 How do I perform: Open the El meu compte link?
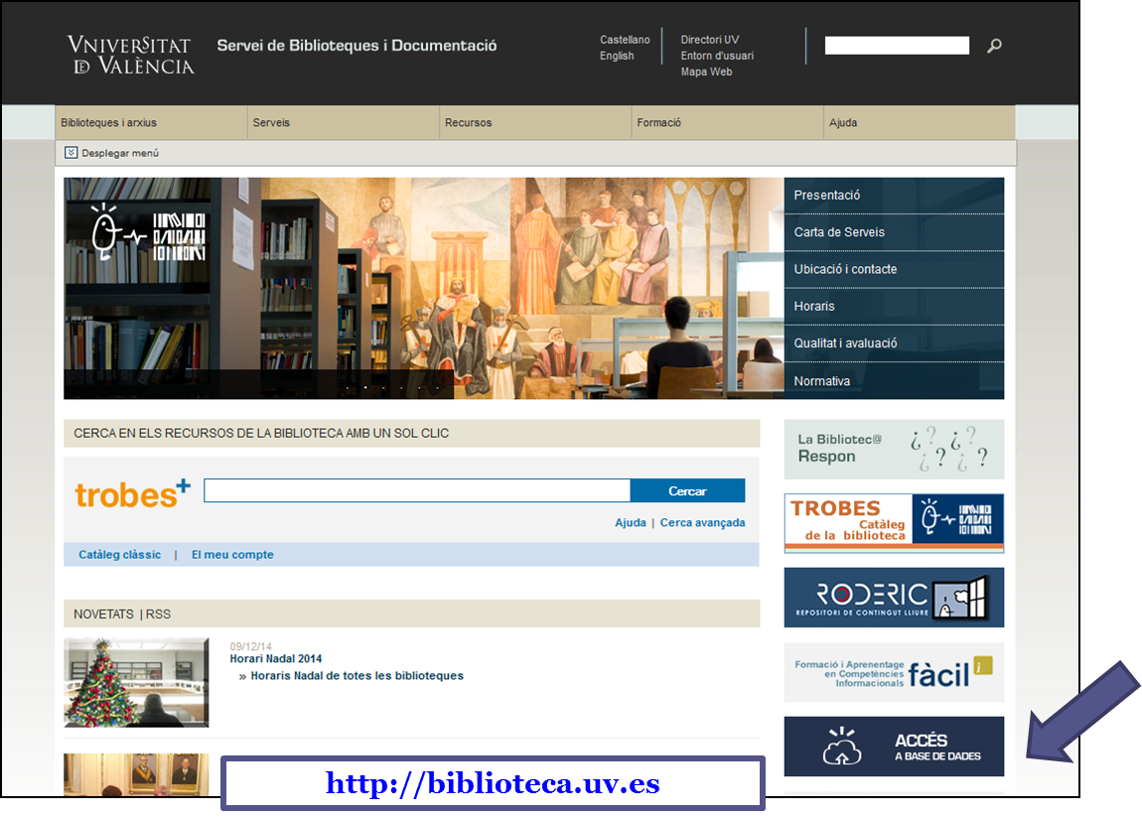232,555
